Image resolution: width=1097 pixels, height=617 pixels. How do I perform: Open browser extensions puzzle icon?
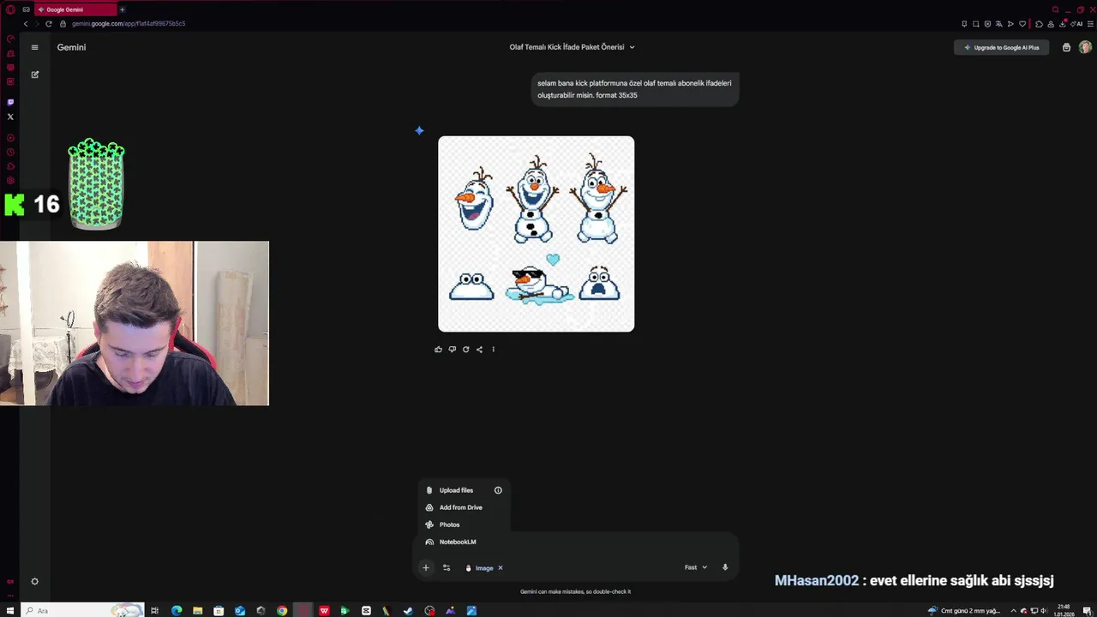(x=1039, y=24)
